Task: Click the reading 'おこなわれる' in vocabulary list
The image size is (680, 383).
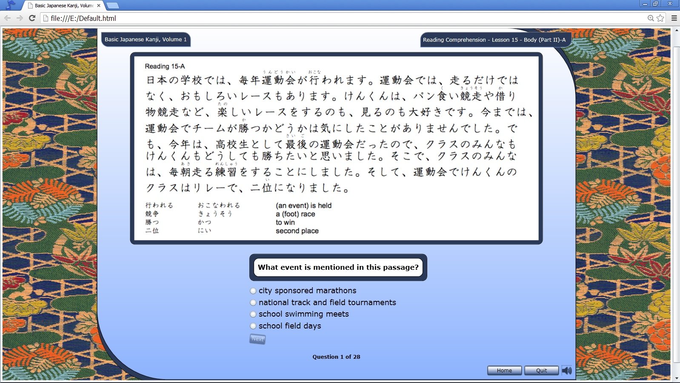Action: coord(219,205)
